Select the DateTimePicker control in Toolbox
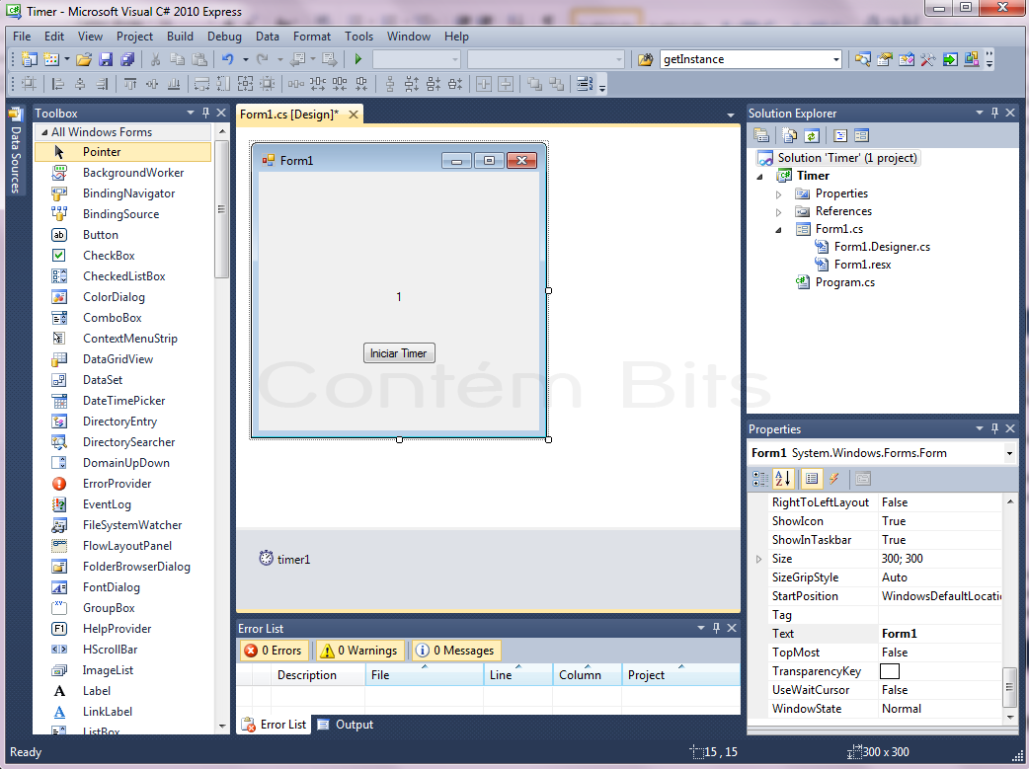 pos(123,400)
